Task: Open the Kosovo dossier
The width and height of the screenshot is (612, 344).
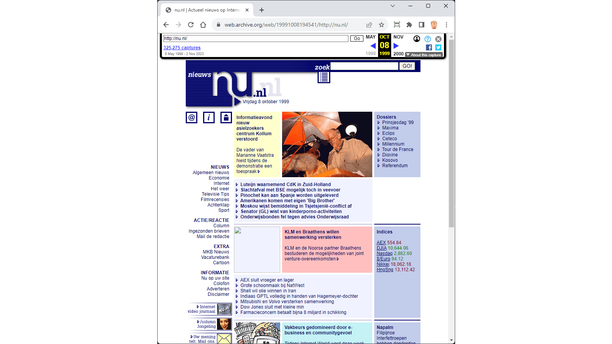Action: [390, 160]
